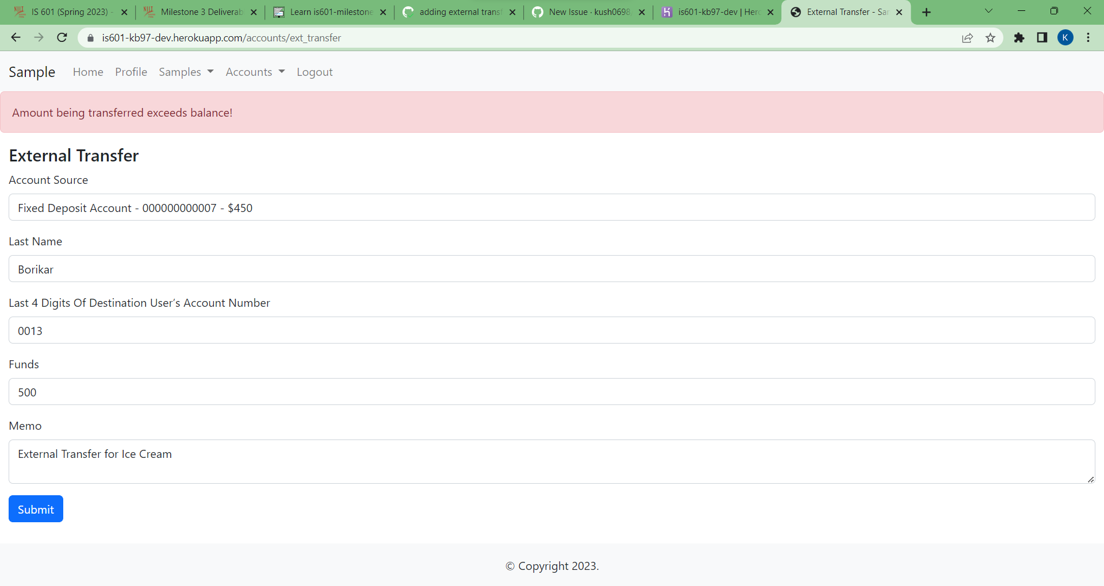Click the back navigation arrow

pos(15,37)
